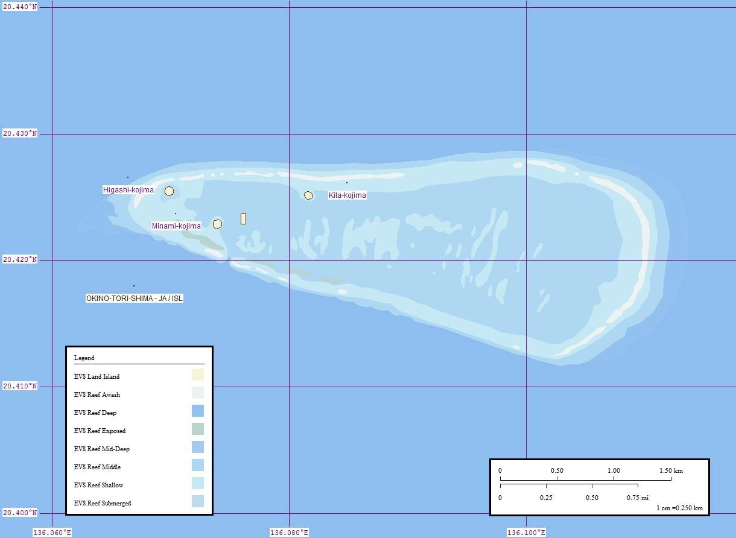Click the OKINO-TORI-SHIMA - JA / ISL label
736x538 pixels.
[x=135, y=298]
